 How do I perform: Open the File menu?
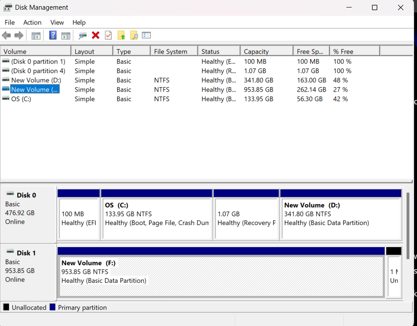[x=10, y=22]
